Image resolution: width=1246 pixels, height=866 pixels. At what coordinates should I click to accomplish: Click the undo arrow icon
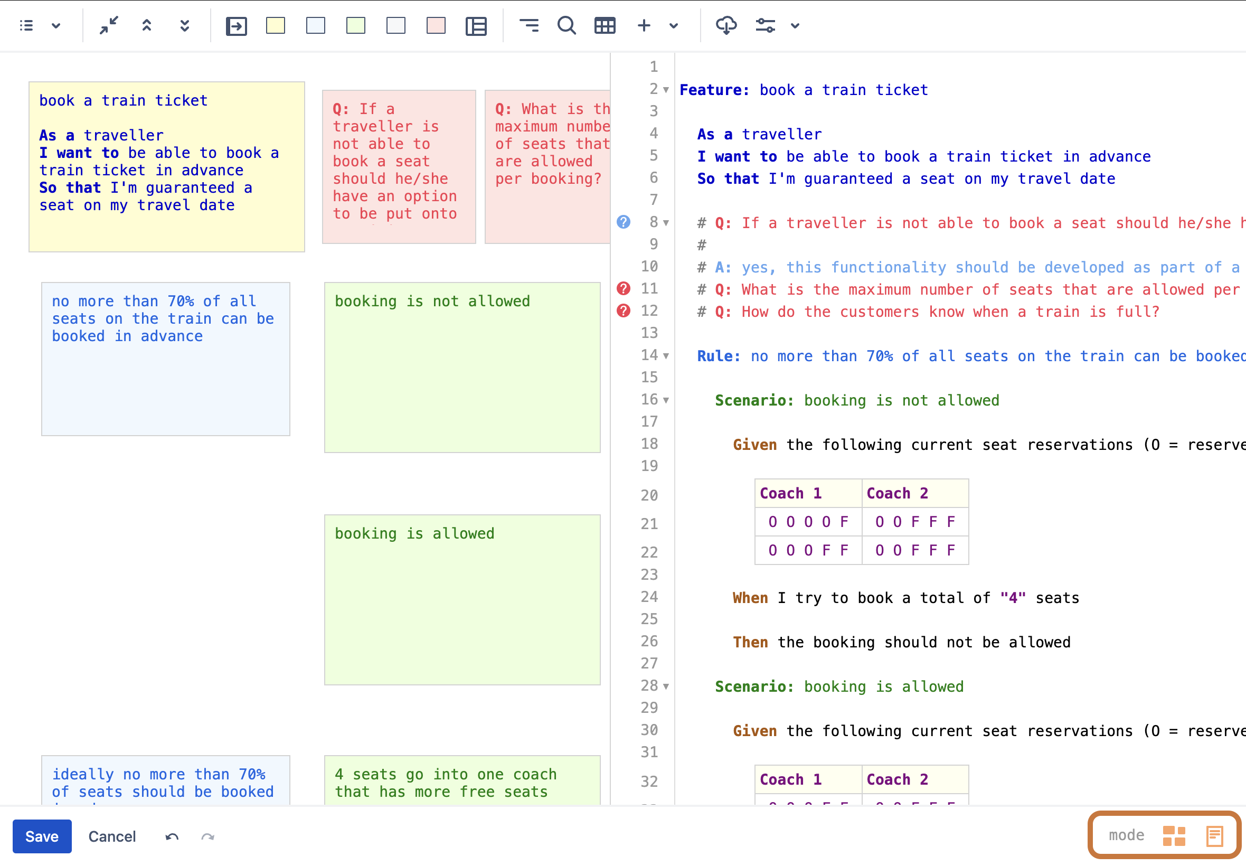tap(172, 837)
